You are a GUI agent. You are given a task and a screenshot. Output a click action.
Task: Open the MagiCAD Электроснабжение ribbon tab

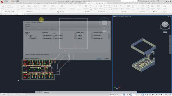(115, 3)
